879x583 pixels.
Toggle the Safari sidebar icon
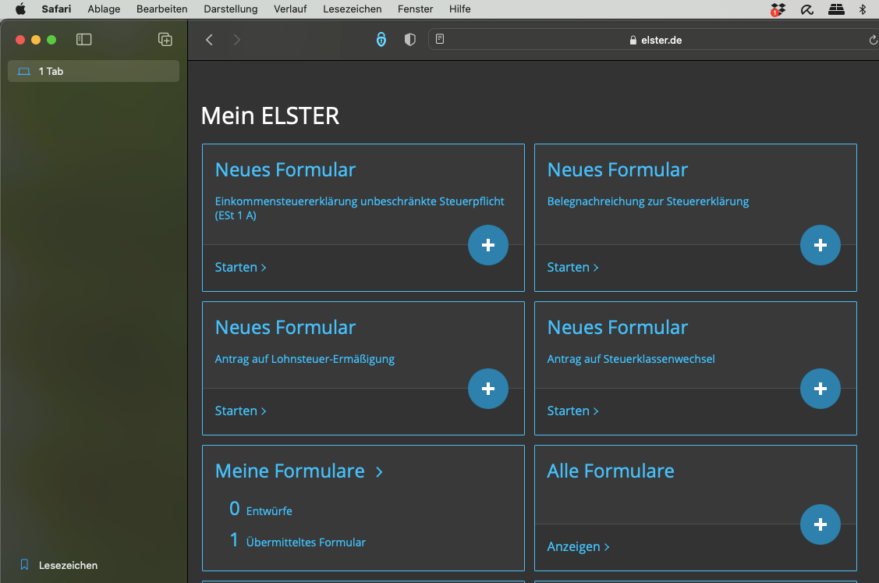[x=83, y=39]
